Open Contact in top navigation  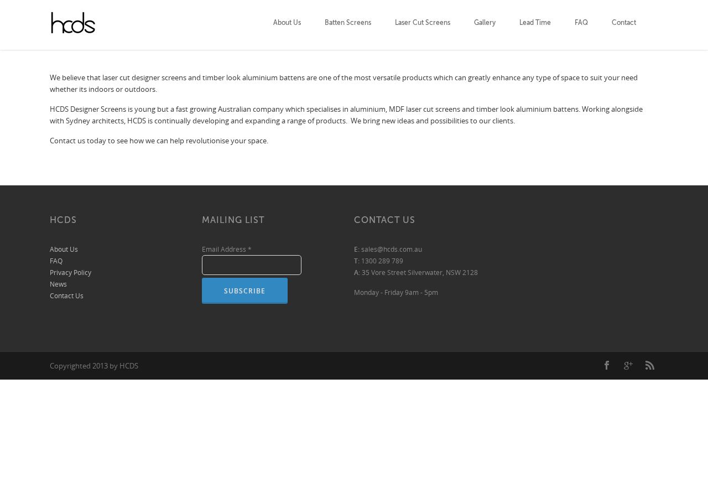click(x=624, y=23)
